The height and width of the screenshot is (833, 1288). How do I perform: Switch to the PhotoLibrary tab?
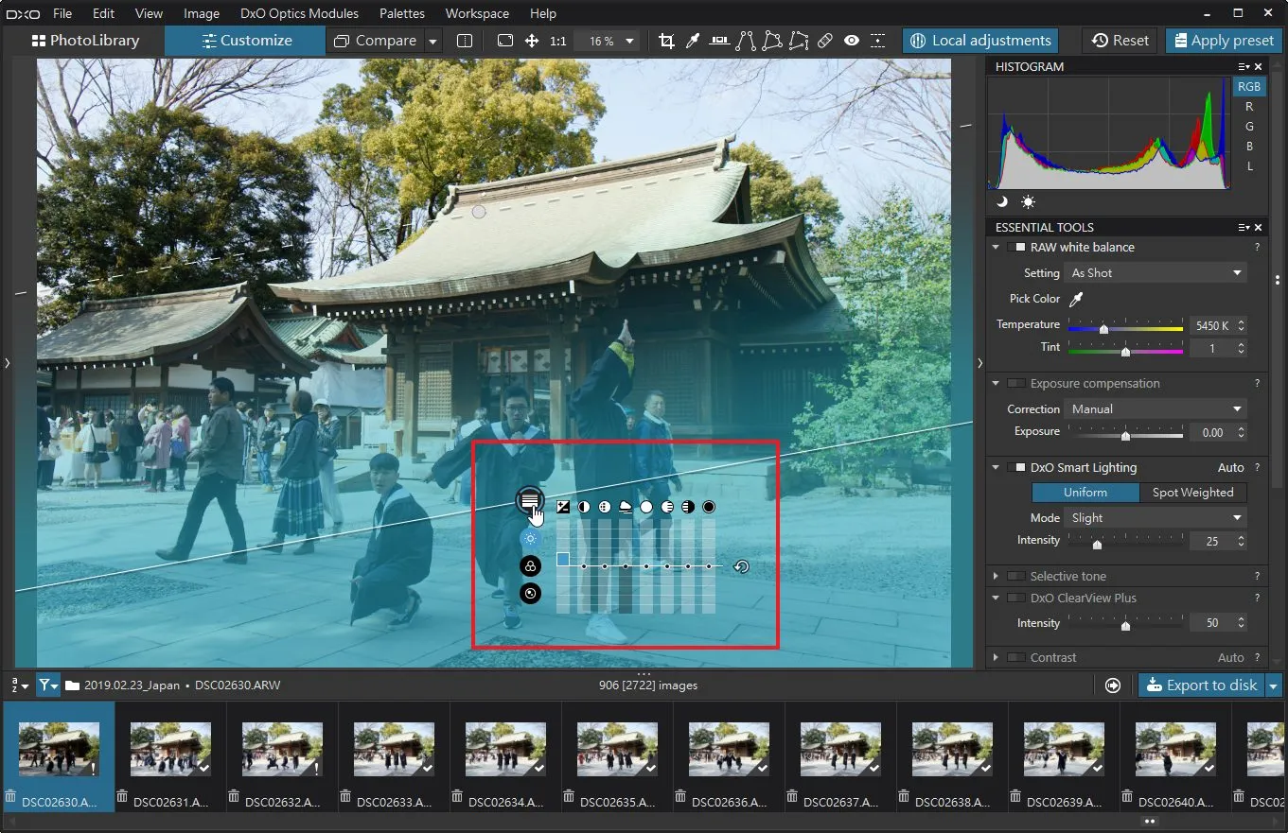pyautogui.click(x=85, y=41)
